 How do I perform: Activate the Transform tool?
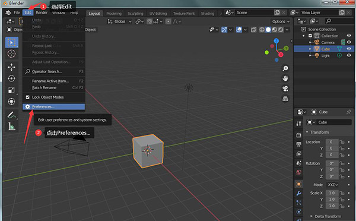[12, 102]
